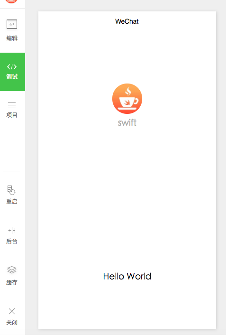
Task: Open the 项目 three-line icon
Action: click(x=12, y=105)
